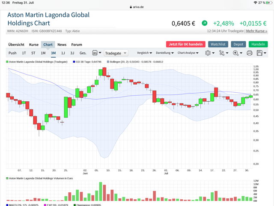
Task: Click the 01. Juli axis label
Action: (166, 172)
